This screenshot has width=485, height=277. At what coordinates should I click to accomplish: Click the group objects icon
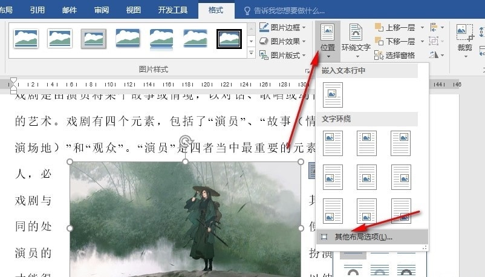coord(437,41)
